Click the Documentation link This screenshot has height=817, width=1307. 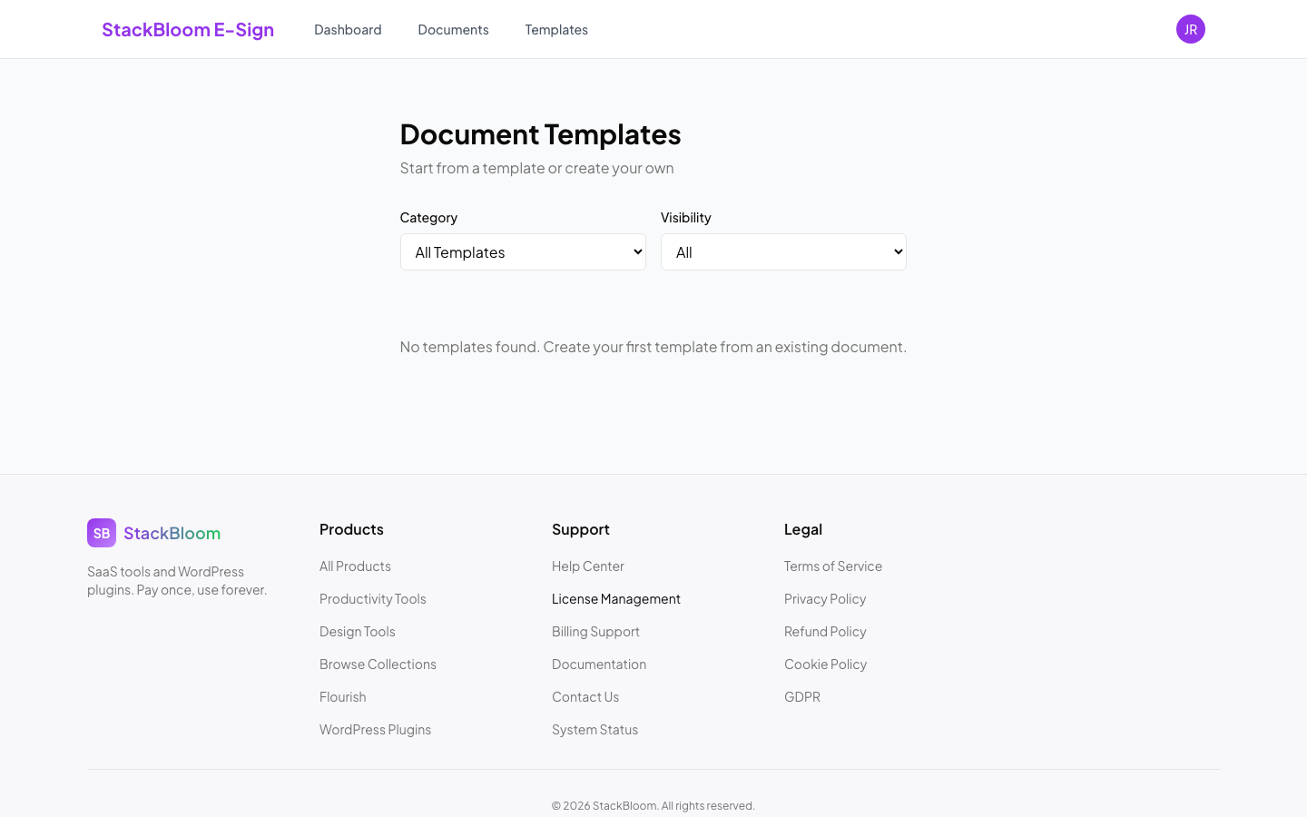tap(599, 664)
